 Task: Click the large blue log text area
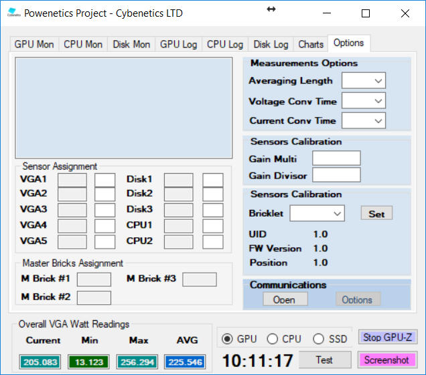[124, 108]
